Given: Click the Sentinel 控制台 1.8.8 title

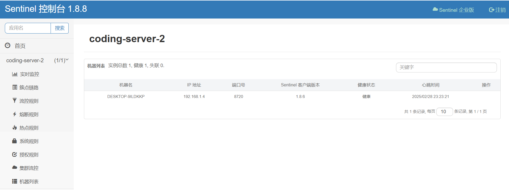Looking at the screenshot, I should coord(46,9).
